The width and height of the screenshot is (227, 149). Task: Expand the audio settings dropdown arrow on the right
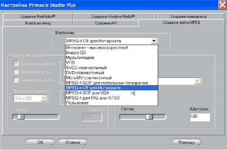(197, 81)
